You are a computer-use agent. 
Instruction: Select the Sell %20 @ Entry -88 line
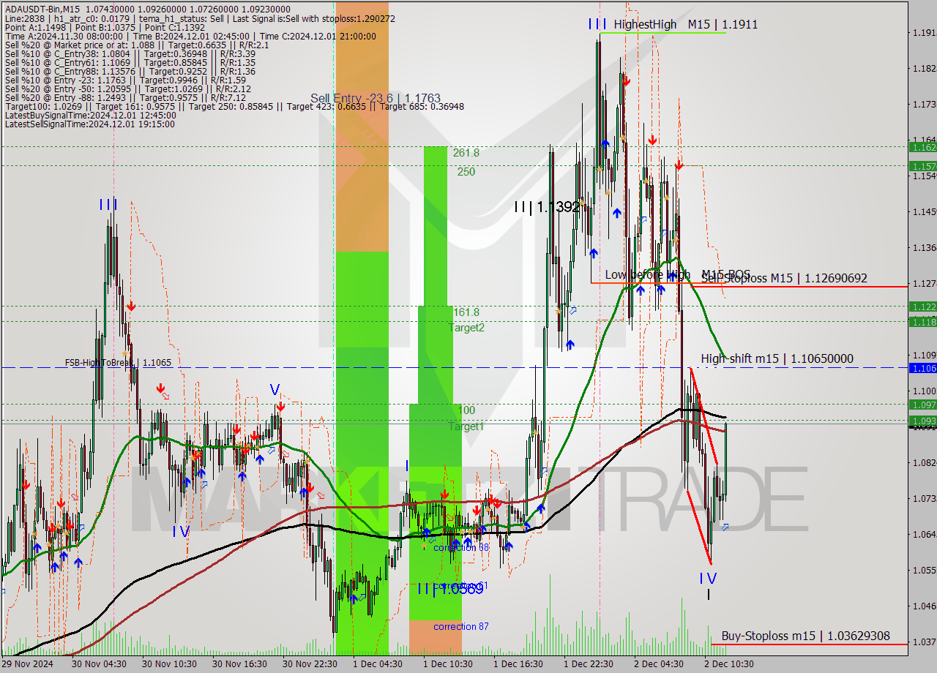(x=124, y=97)
